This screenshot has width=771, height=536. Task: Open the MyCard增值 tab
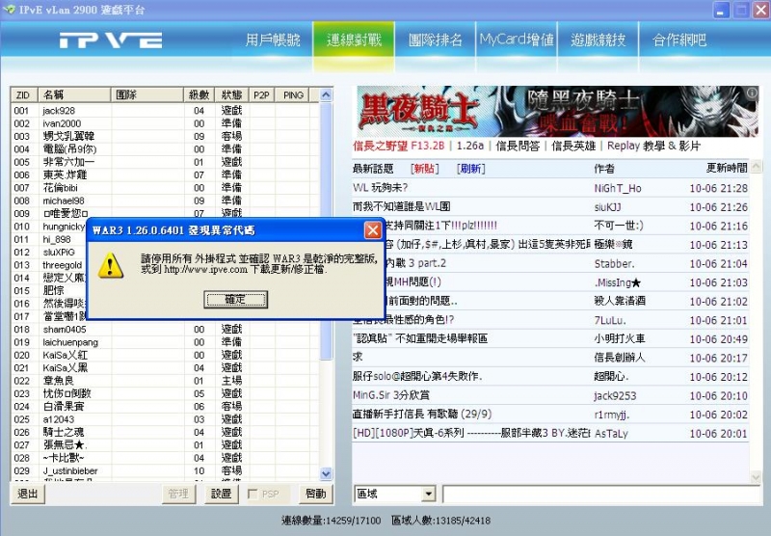pyautogui.click(x=517, y=40)
